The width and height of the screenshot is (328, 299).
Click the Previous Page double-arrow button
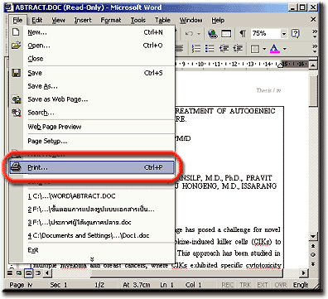[313, 246]
